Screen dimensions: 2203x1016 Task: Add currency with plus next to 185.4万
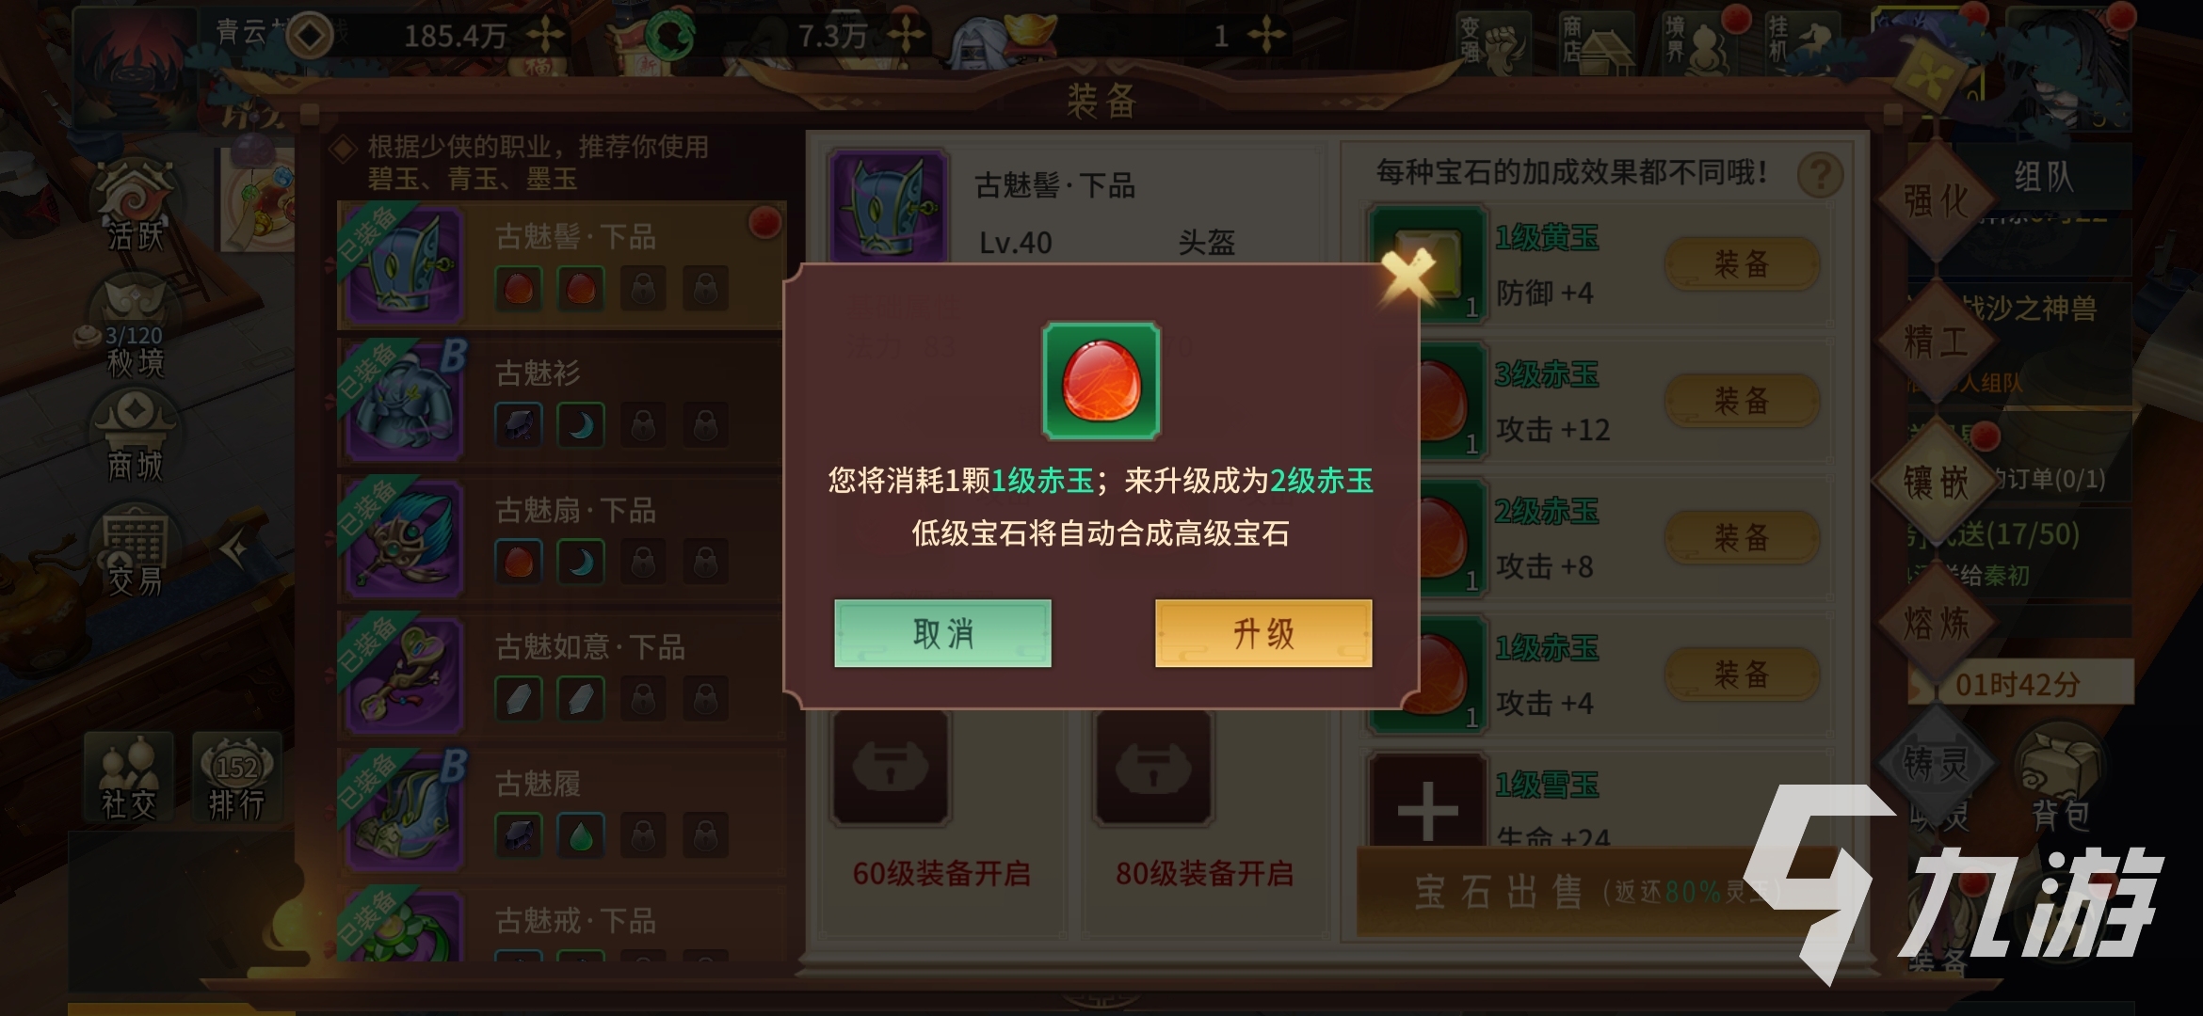[x=544, y=36]
